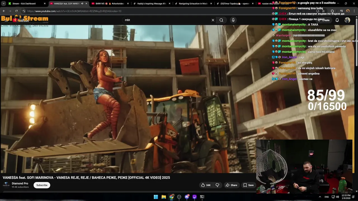Open the volume icon in system tray
This screenshot has width=358, height=201.
pos(337,197)
